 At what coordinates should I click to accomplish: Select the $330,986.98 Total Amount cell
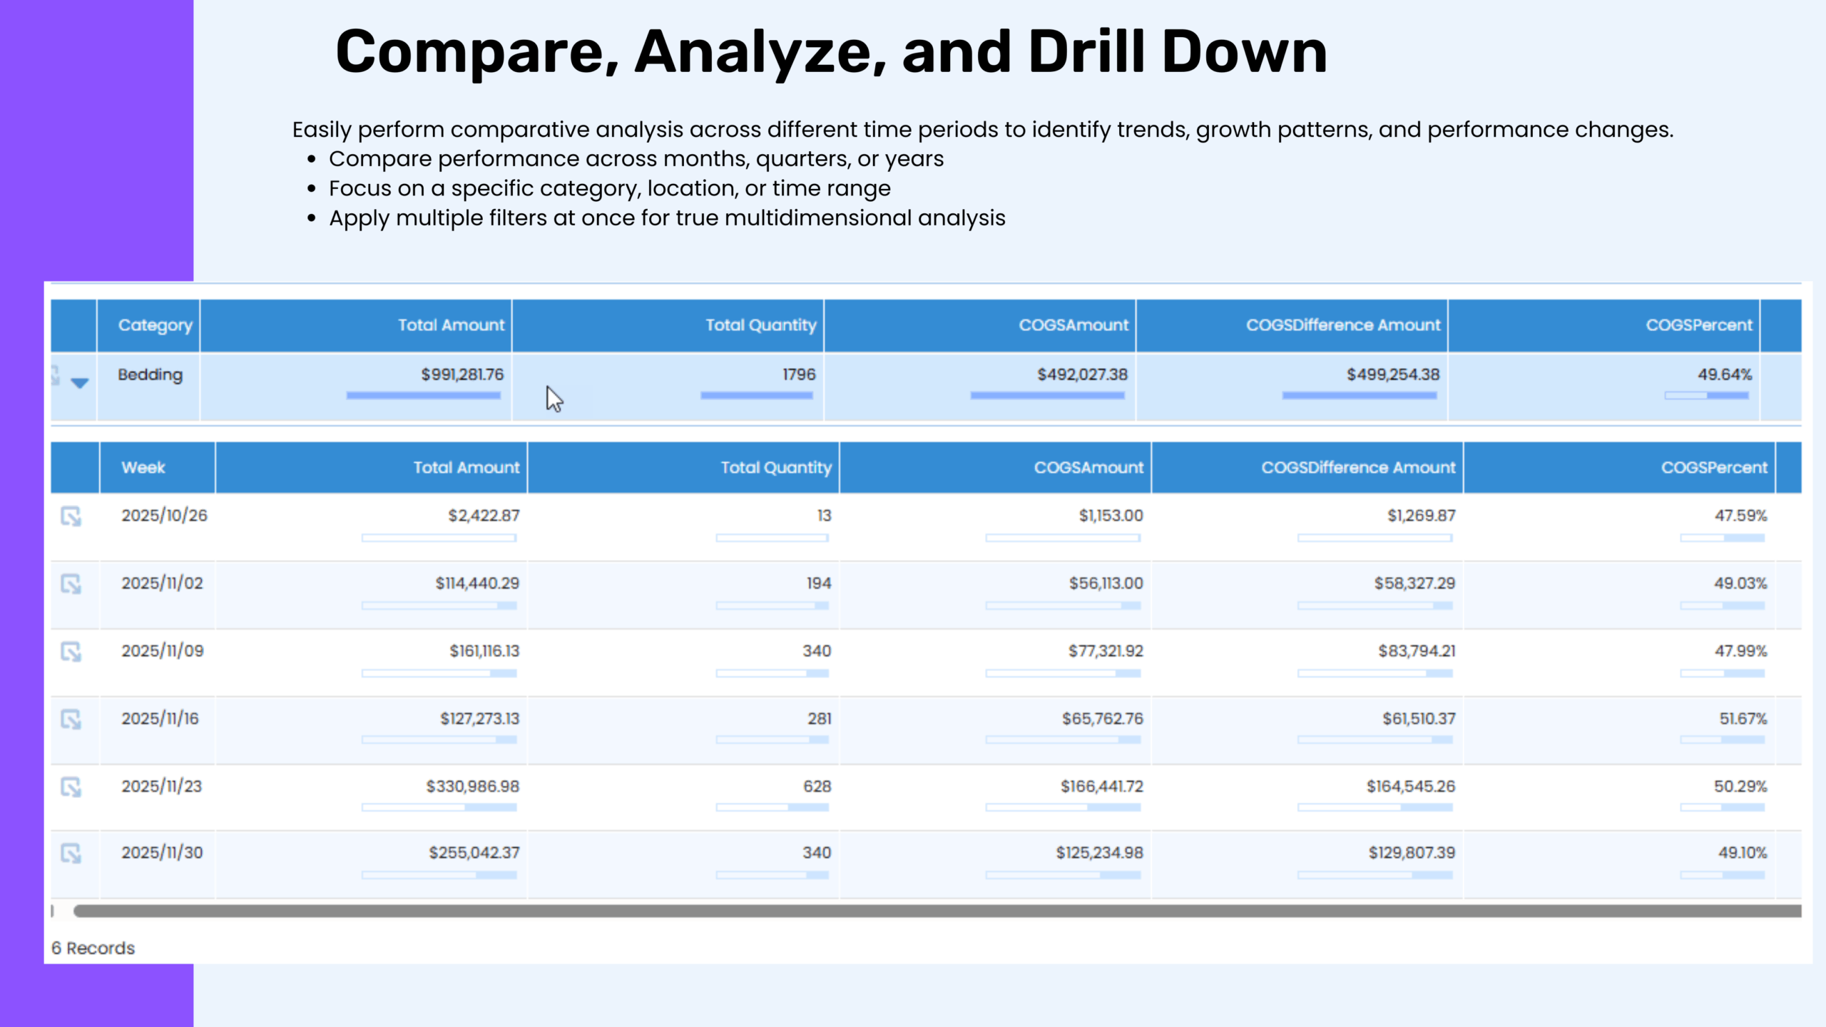coord(472,787)
